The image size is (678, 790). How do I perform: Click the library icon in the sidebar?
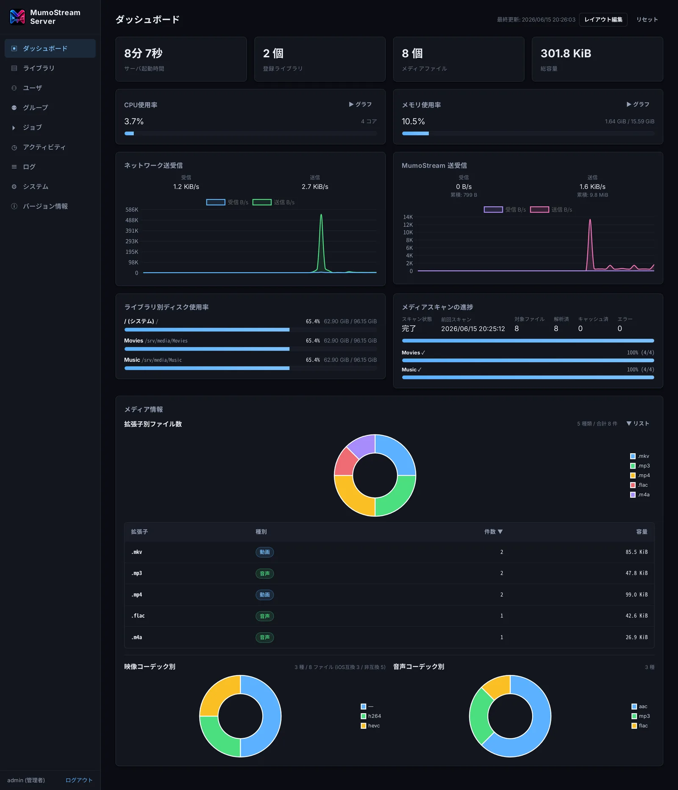pos(14,68)
